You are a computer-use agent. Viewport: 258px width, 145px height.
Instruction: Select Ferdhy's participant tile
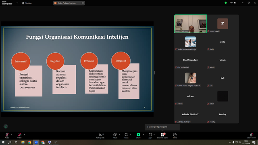click(x=223, y=114)
